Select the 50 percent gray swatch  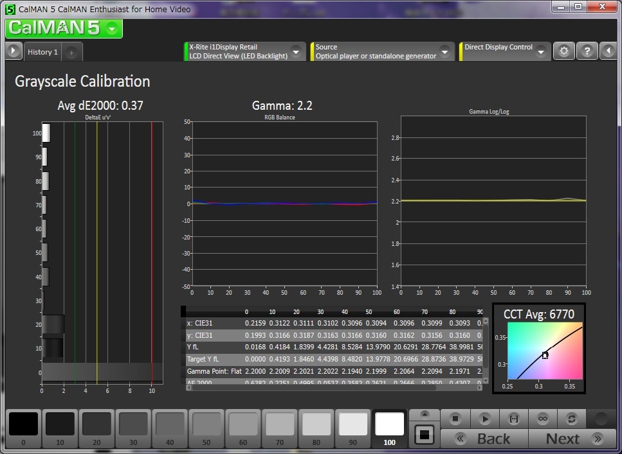tap(207, 425)
